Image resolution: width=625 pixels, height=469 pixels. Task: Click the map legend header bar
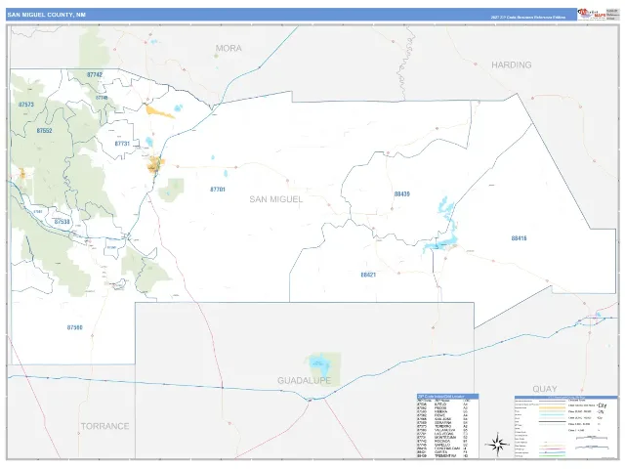pyautogui.click(x=565, y=398)
